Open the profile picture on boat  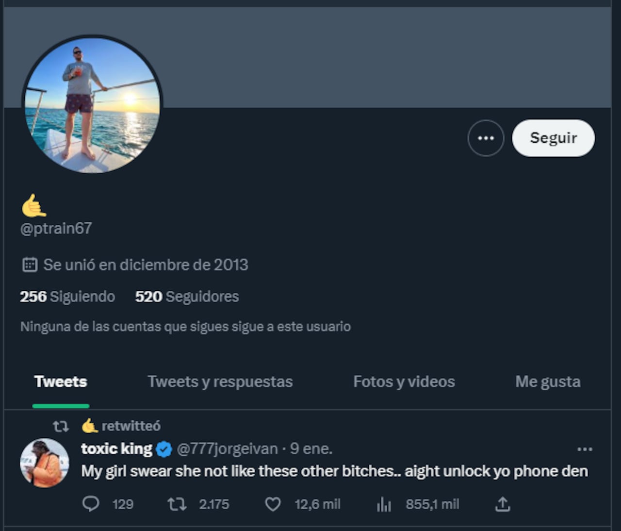coord(92,104)
